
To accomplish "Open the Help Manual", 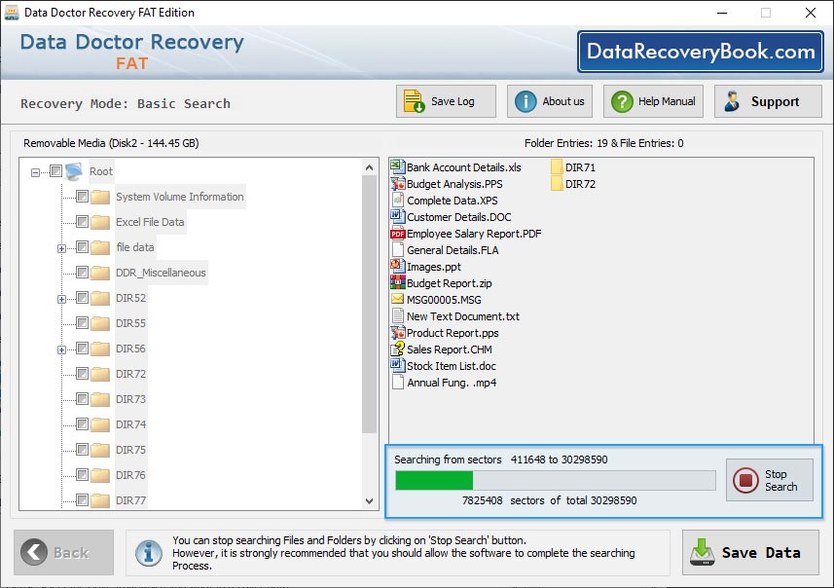I will (652, 100).
